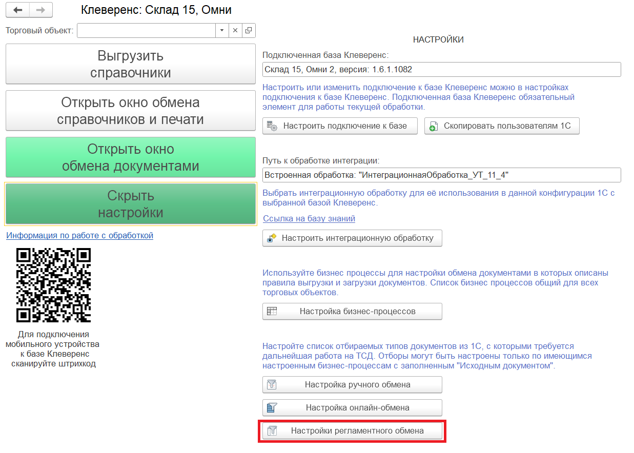Click into the Торговый объект input field
Viewport: 634px width, 453px height.
pyautogui.click(x=146, y=30)
